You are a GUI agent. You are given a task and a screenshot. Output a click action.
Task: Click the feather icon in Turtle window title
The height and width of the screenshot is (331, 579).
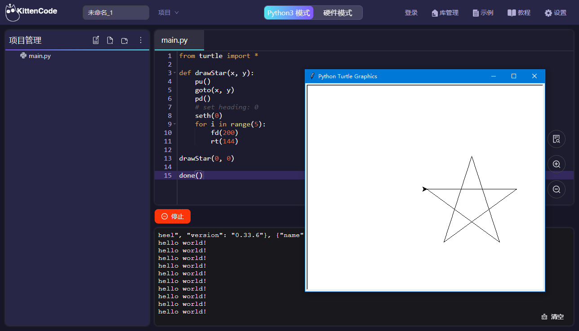pos(312,76)
